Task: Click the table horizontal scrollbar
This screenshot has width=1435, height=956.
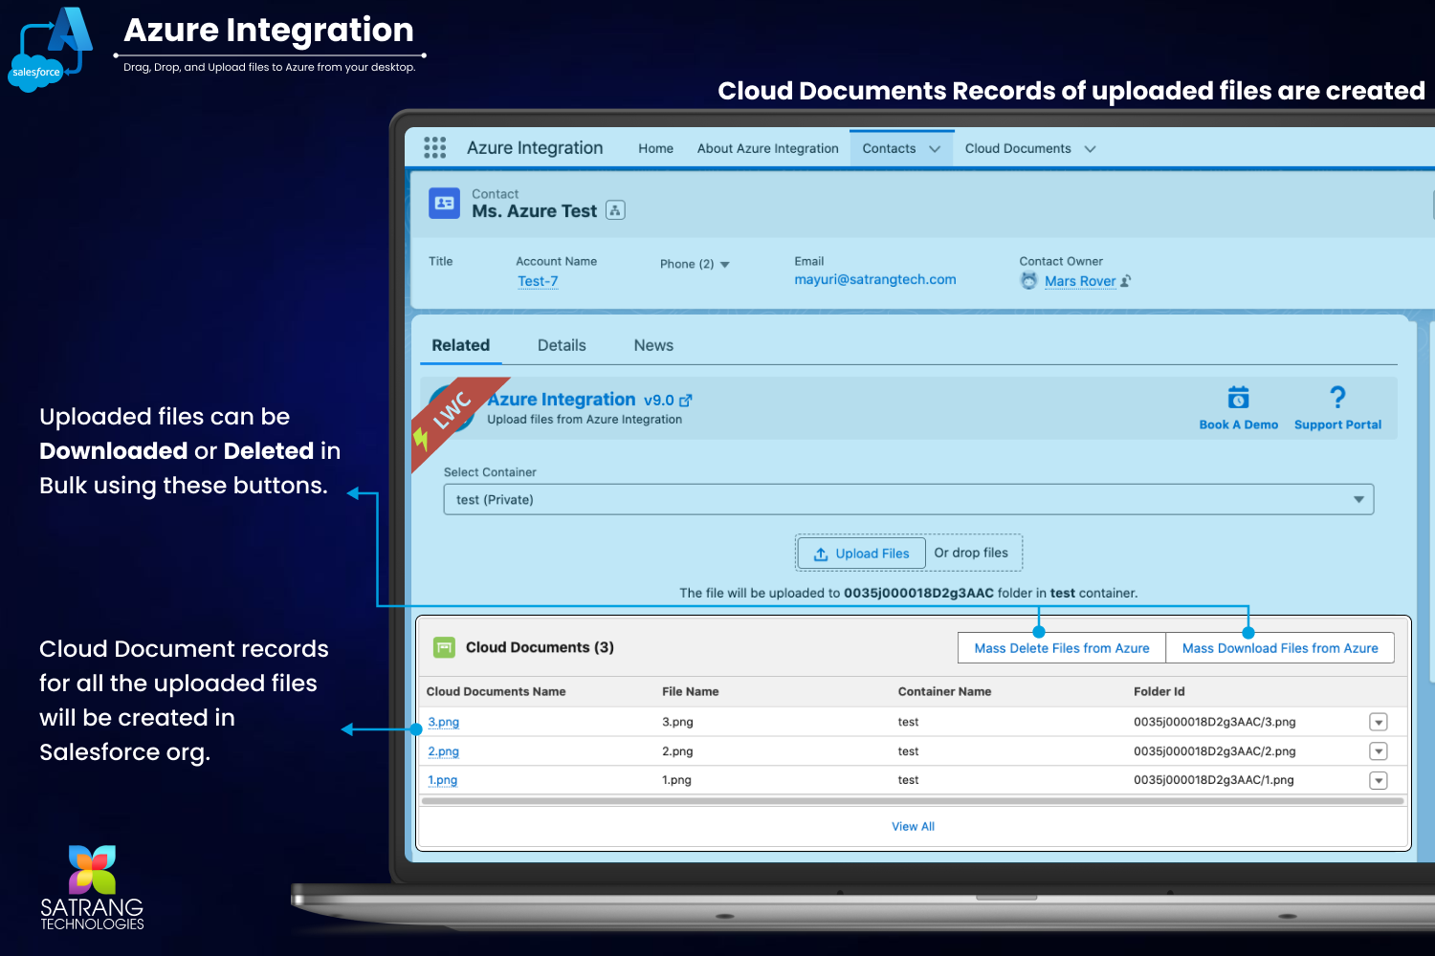Action: coord(912,801)
